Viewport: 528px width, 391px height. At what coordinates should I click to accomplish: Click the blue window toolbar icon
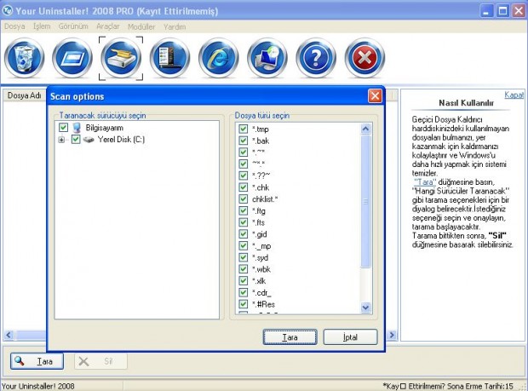72,59
